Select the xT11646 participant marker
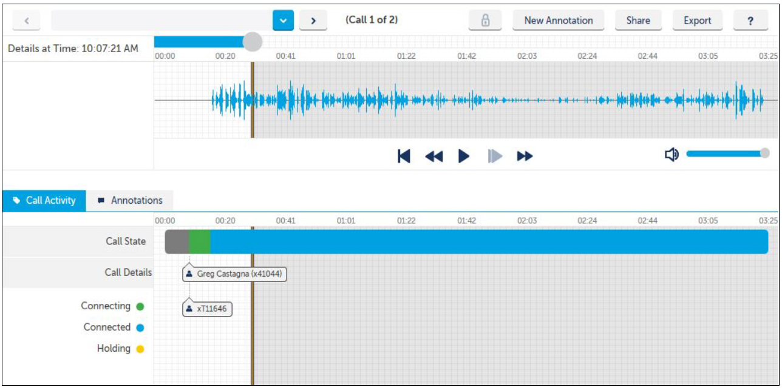782x390 pixels. tap(207, 309)
